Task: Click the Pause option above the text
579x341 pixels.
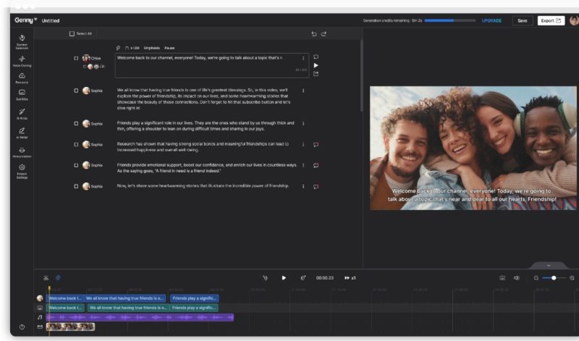Action: (x=169, y=48)
